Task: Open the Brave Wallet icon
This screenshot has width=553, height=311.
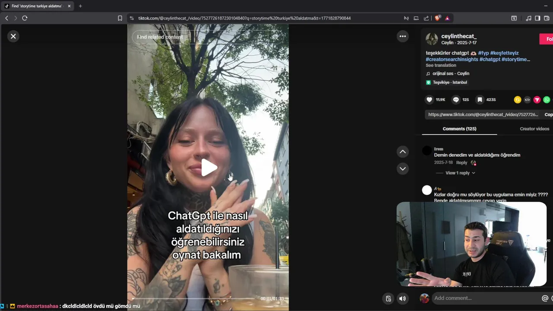Action: [x=547, y=18]
